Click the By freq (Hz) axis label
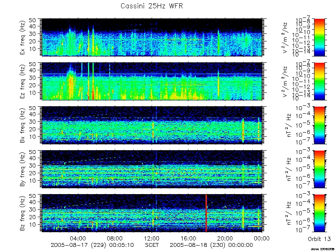The image size is (335, 251). [x=23, y=169]
